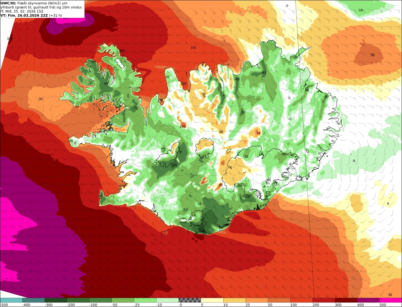Click the '59' value in the northeast sea
The image size is (402, 307).
tap(372, 55)
